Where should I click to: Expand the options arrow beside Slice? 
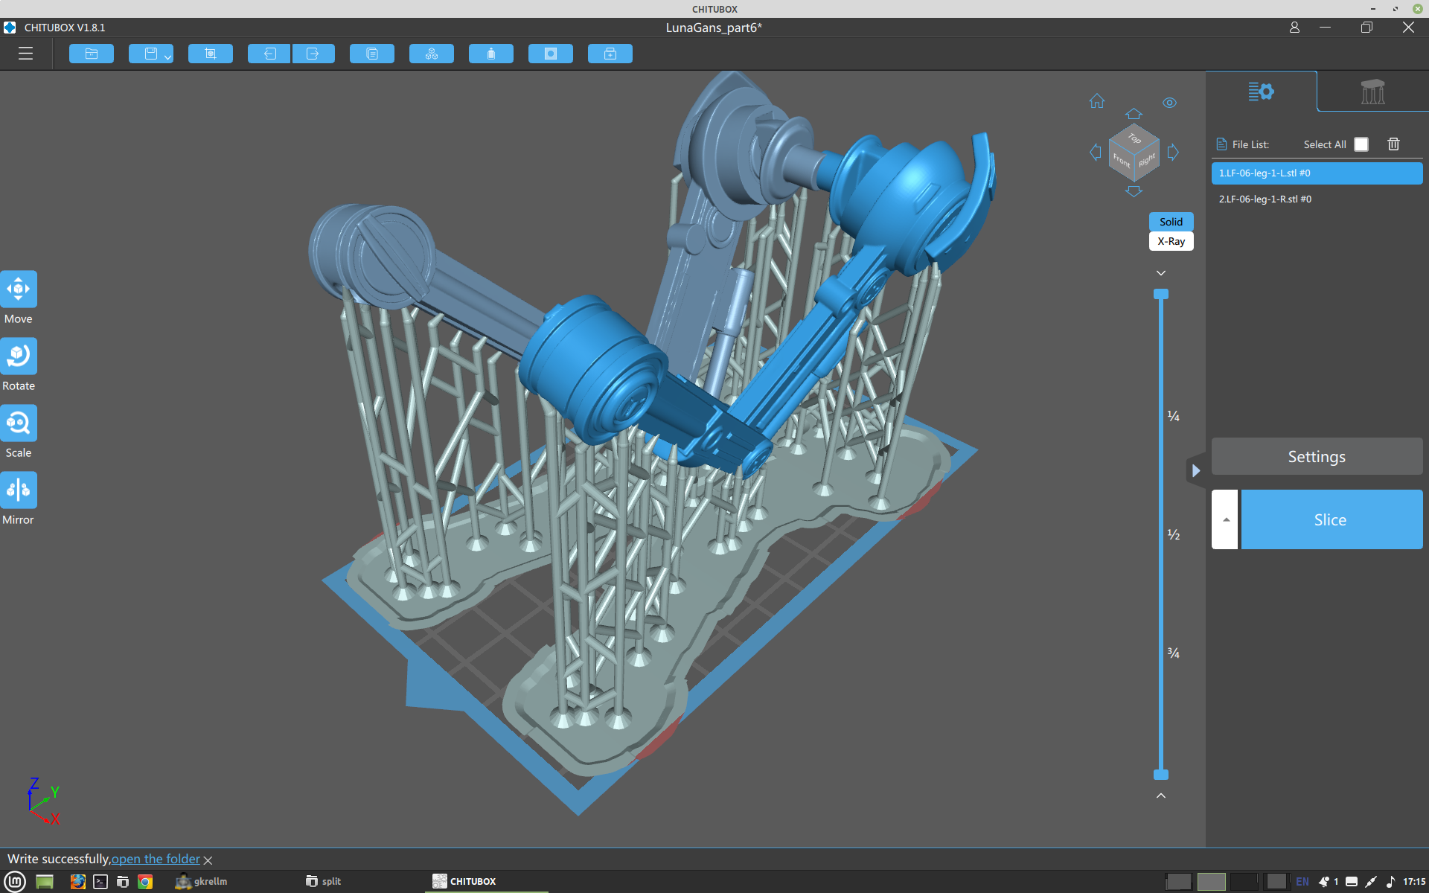pos(1225,519)
